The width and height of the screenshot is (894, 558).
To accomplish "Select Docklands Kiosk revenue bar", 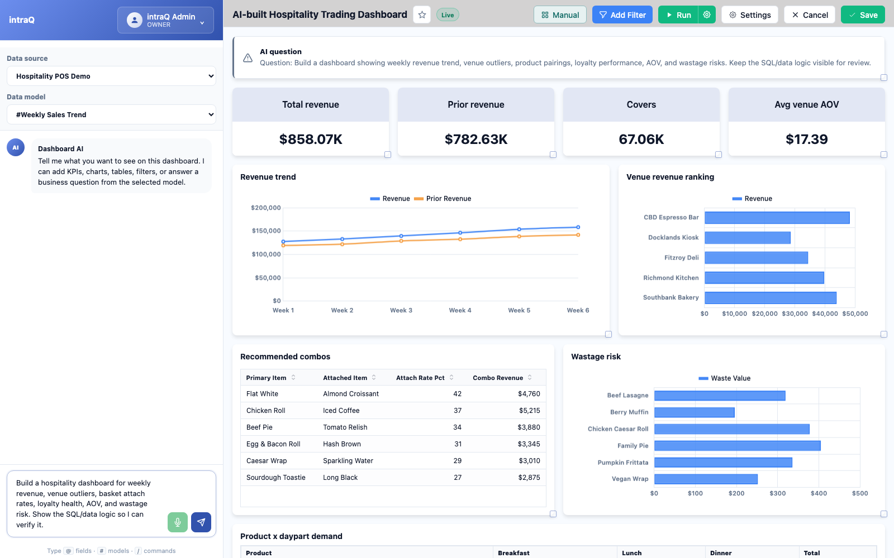I will coord(748,238).
